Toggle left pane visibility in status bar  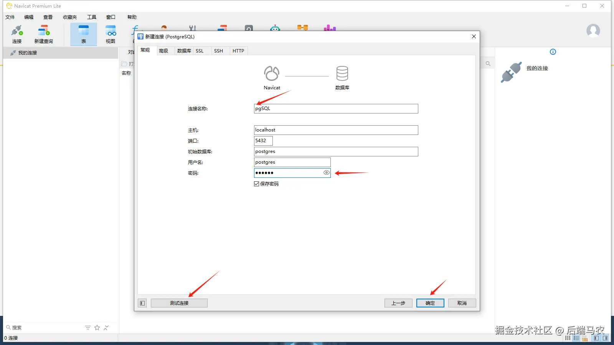point(596,338)
